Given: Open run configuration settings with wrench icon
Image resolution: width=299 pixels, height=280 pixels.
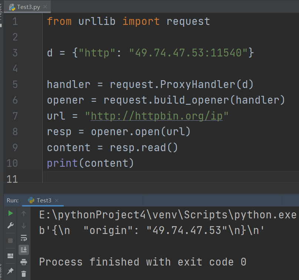Looking at the screenshot, I should pyautogui.click(x=10, y=225).
